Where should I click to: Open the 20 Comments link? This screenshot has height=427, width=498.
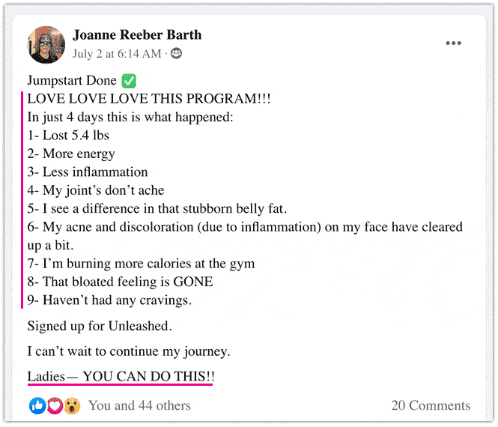point(431,406)
